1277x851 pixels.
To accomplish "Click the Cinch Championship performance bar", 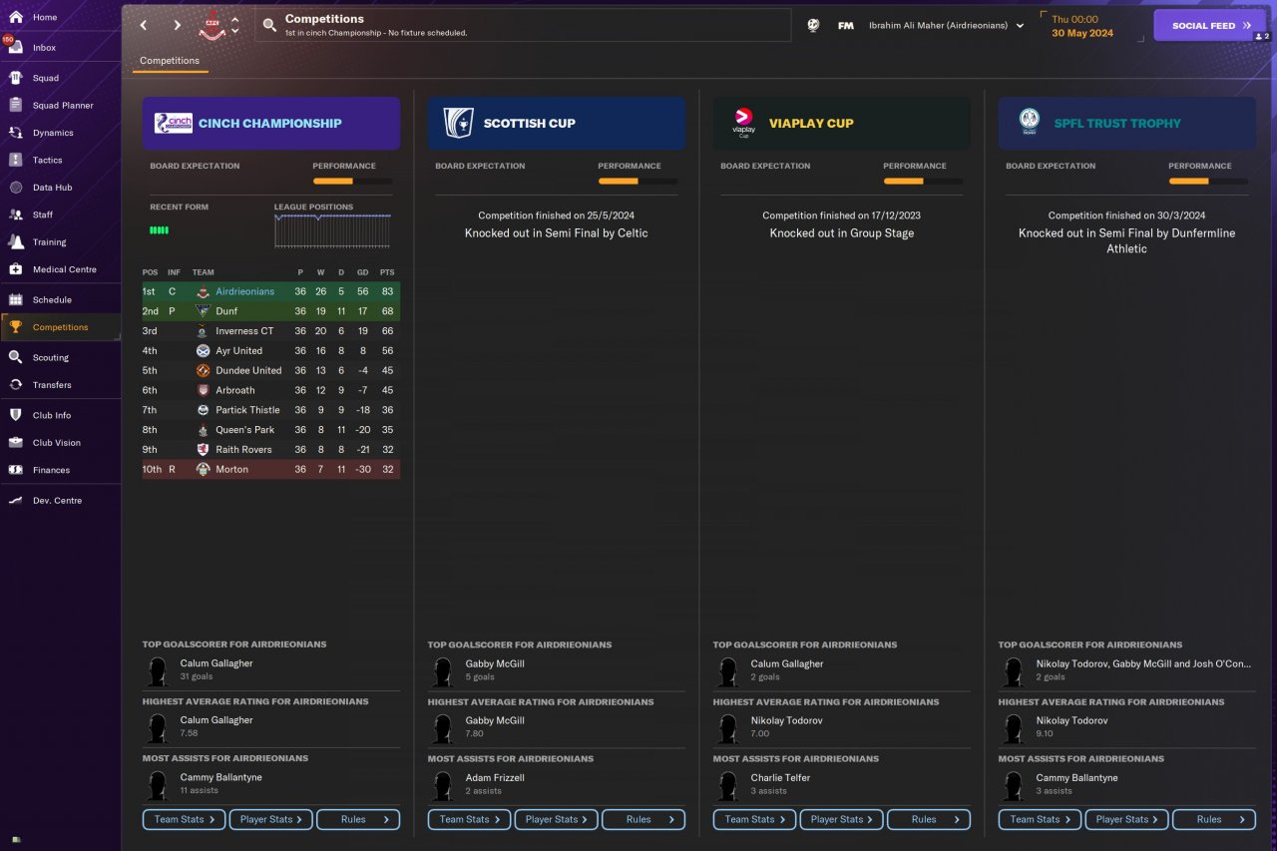I will 352,182.
